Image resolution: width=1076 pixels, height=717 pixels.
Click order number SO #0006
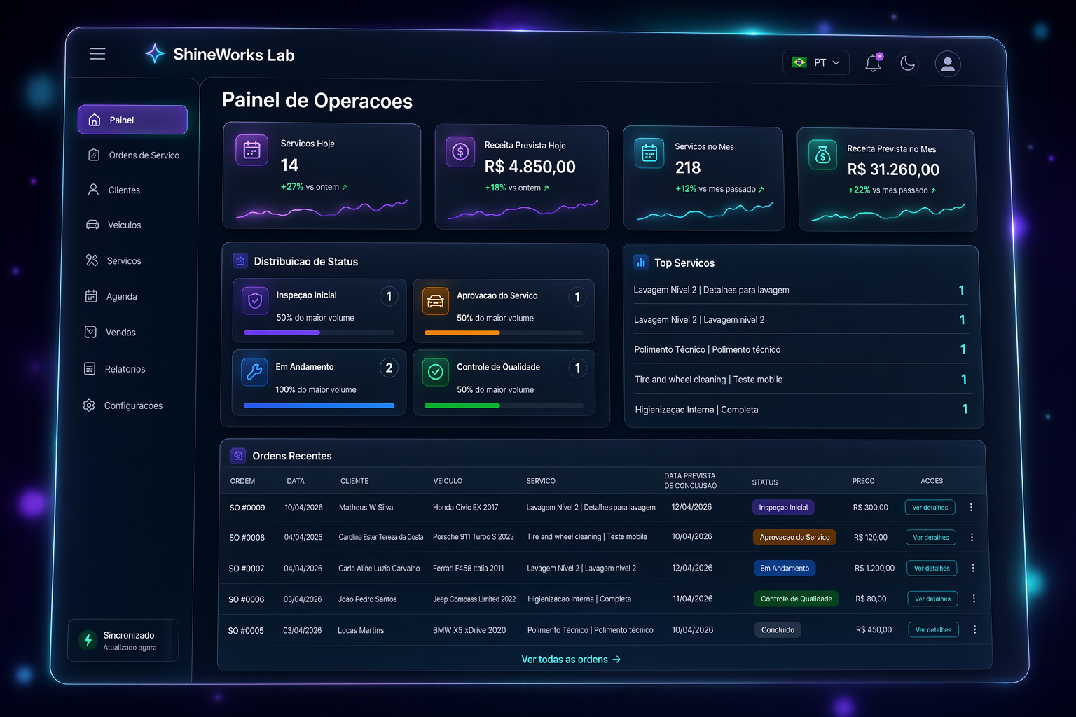246,599
